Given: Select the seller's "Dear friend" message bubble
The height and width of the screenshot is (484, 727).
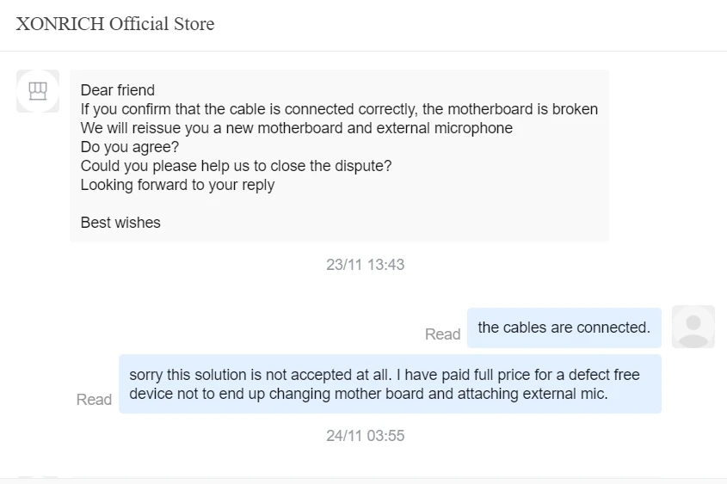Looking at the screenshot, I should point(339,156).
